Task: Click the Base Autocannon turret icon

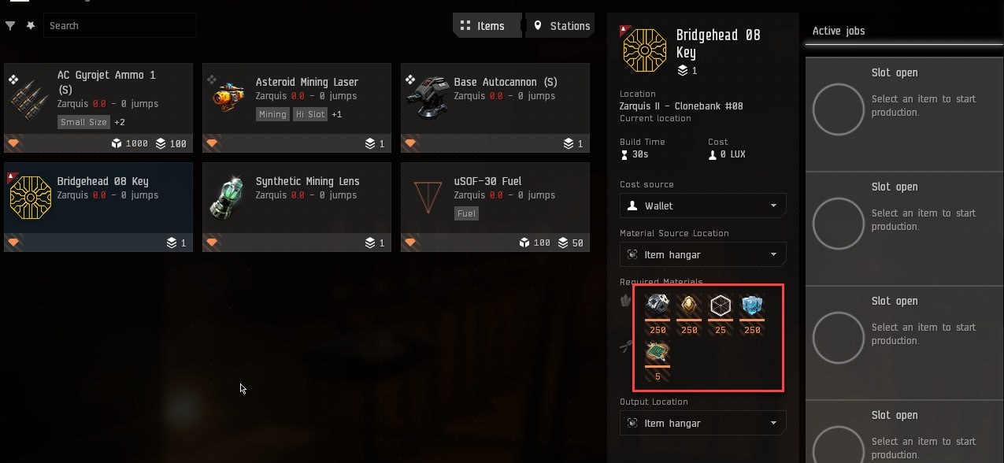Action: click(428, 98)
